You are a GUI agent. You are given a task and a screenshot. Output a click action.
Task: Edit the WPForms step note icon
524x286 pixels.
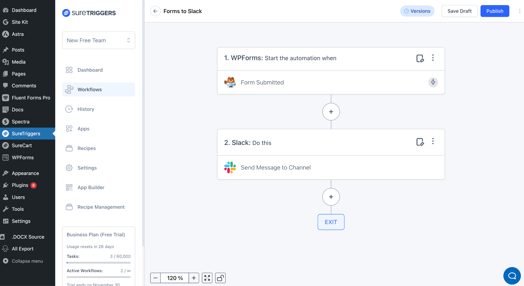(420, 58)
